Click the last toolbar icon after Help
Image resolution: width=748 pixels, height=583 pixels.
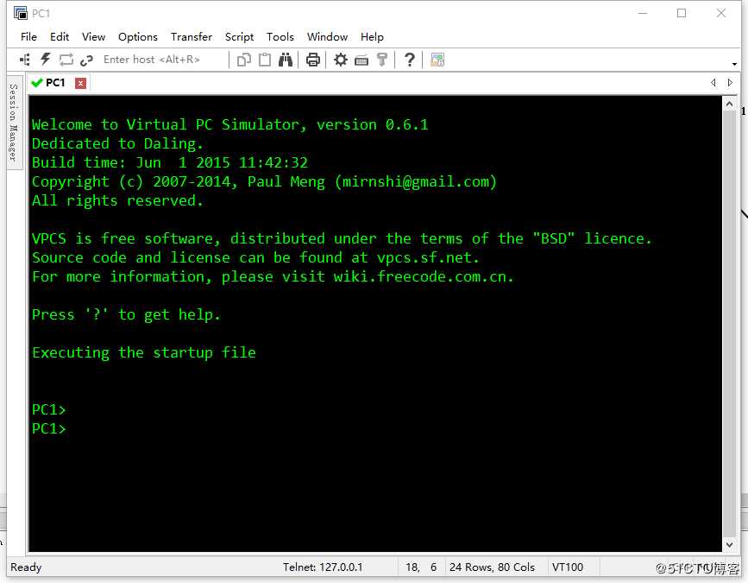(x=437, y=60)
